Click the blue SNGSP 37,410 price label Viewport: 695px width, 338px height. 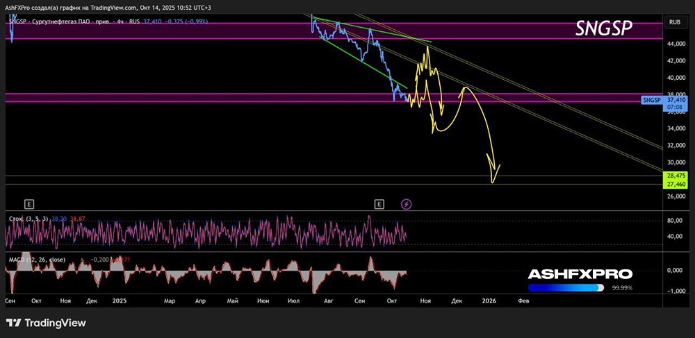point(663,103)
